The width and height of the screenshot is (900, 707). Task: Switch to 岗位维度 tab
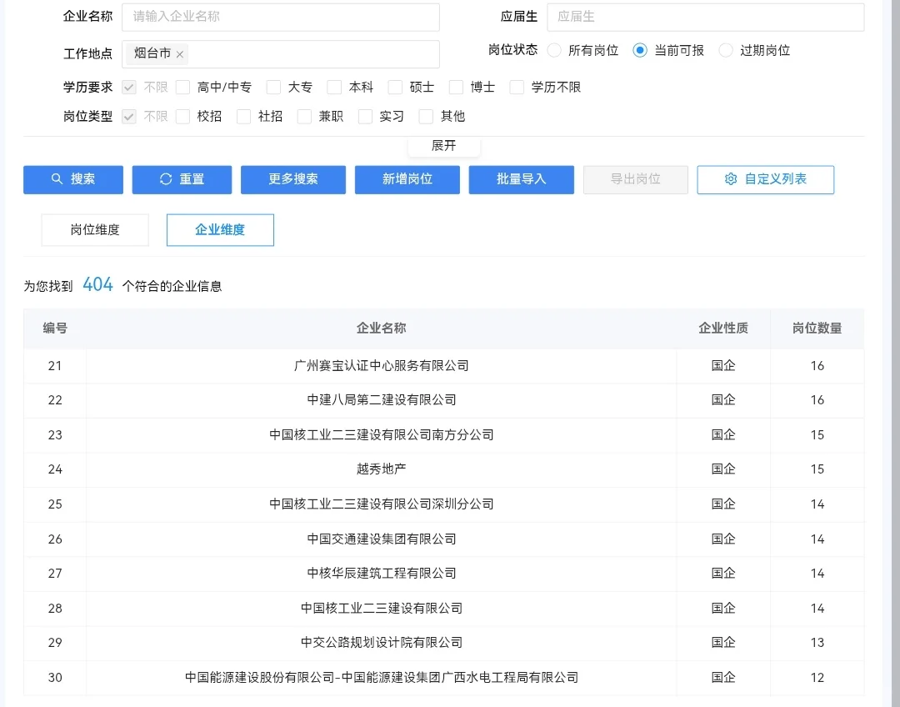click(x=95, y=230)
